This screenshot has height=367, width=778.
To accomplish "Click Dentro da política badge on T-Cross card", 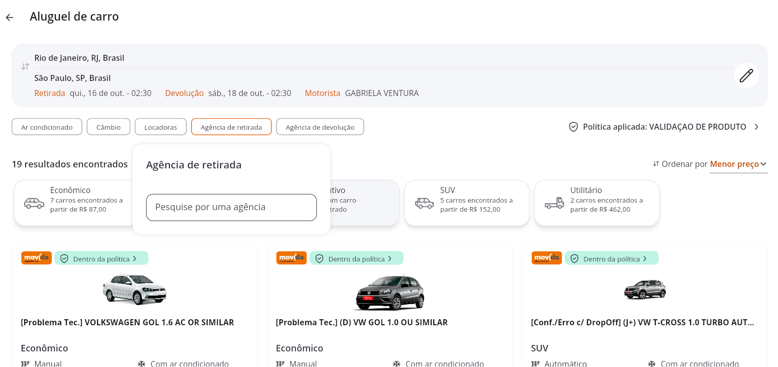I will tap(611, 258).
